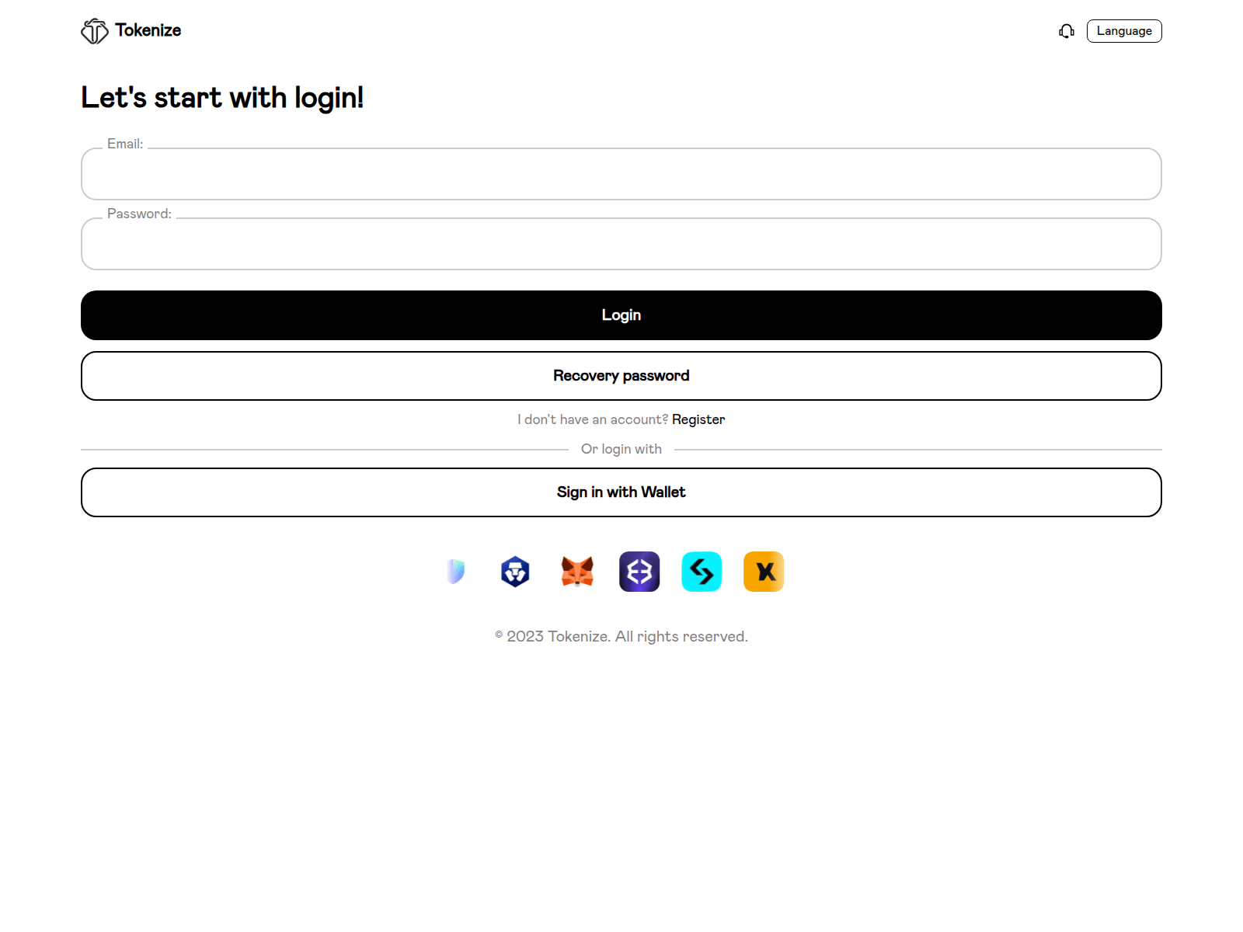The height and width of the screenshot is (932, 1243).
Task: Choose Sign in with Wallet
Action: (x=621, y=492)
